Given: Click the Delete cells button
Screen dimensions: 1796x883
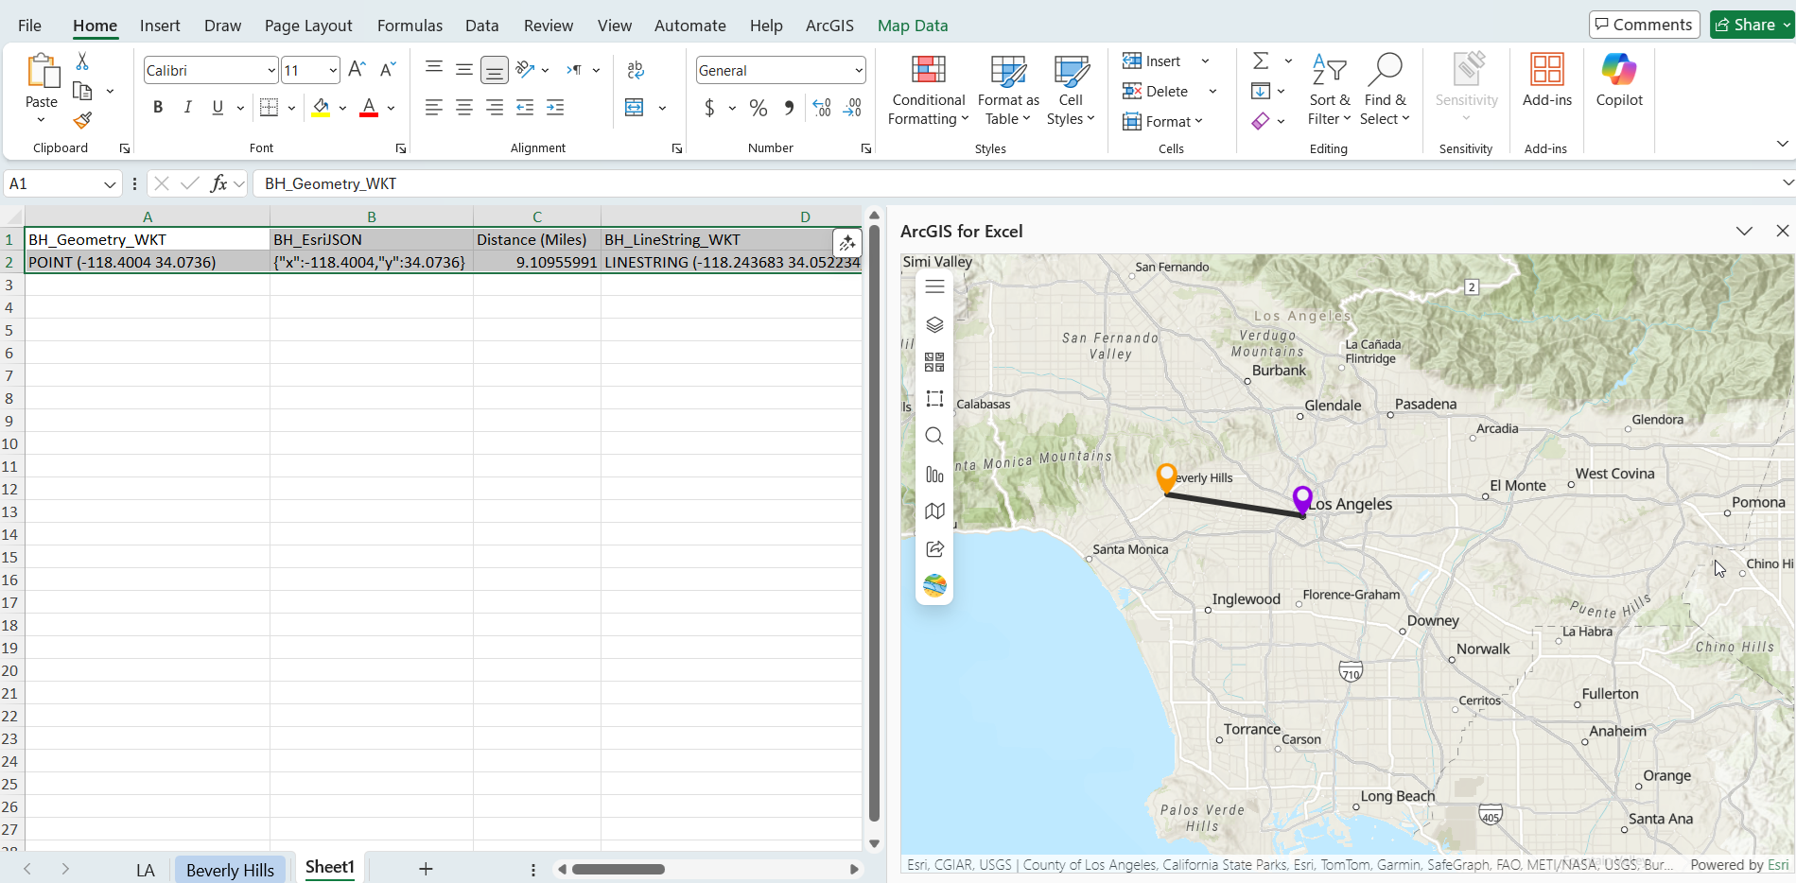Looking at the screenshot, I should tap(1156, 91).
